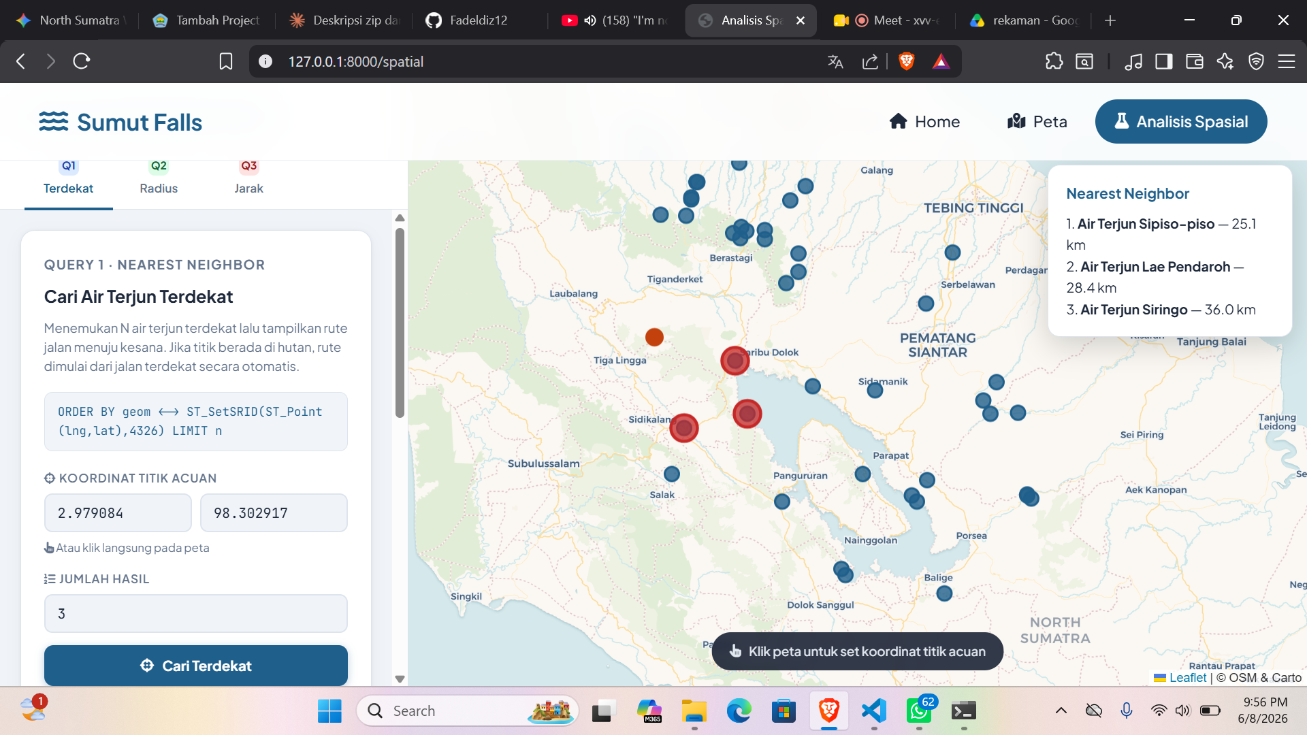The height and width of the screenshot is (735, 1307).
Task: Open WhatsApp from the taskbar
Action: tap(919, 711)
